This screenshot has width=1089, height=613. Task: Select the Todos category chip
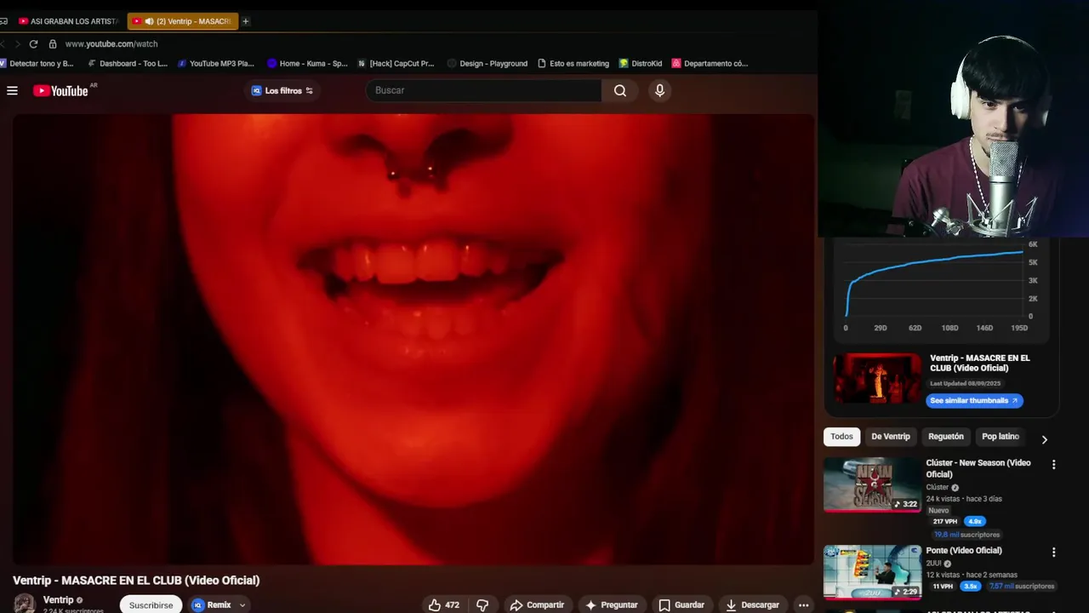841,437
